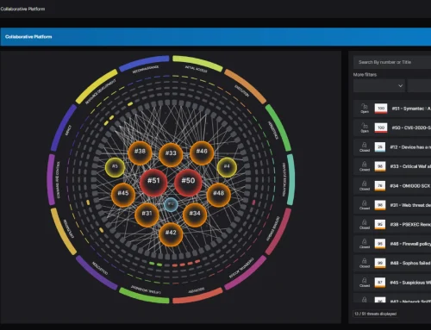
Task: Click the purple Collection ring segment
Action: pyautogui.click(x=97, y=272)
